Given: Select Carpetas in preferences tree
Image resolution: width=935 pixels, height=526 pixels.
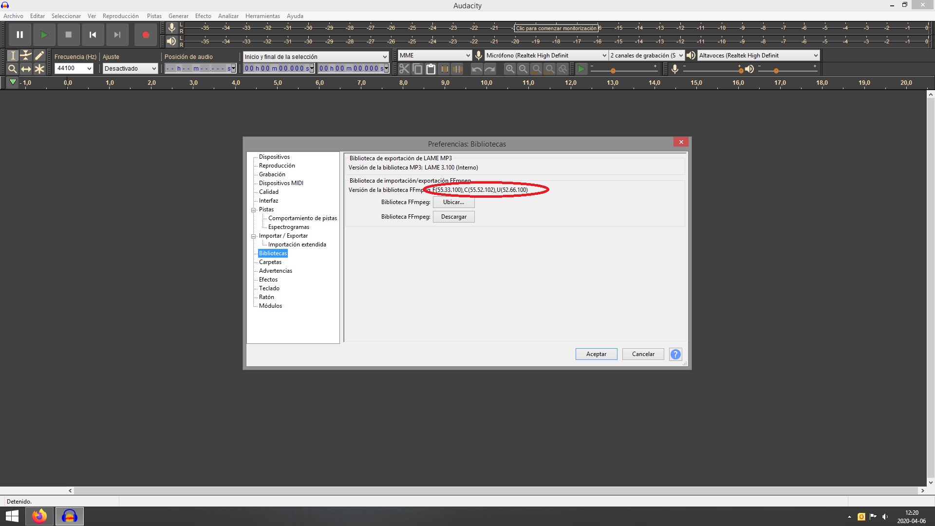Looking at the screenshot, I should pos(270,262).
